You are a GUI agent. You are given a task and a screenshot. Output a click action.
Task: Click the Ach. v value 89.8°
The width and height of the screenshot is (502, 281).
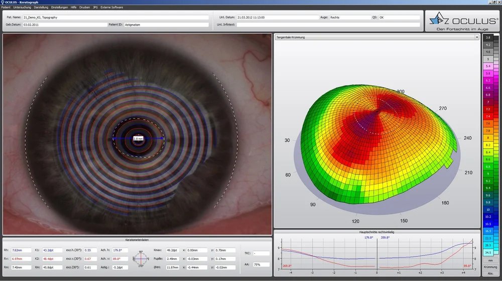[120, 259]
